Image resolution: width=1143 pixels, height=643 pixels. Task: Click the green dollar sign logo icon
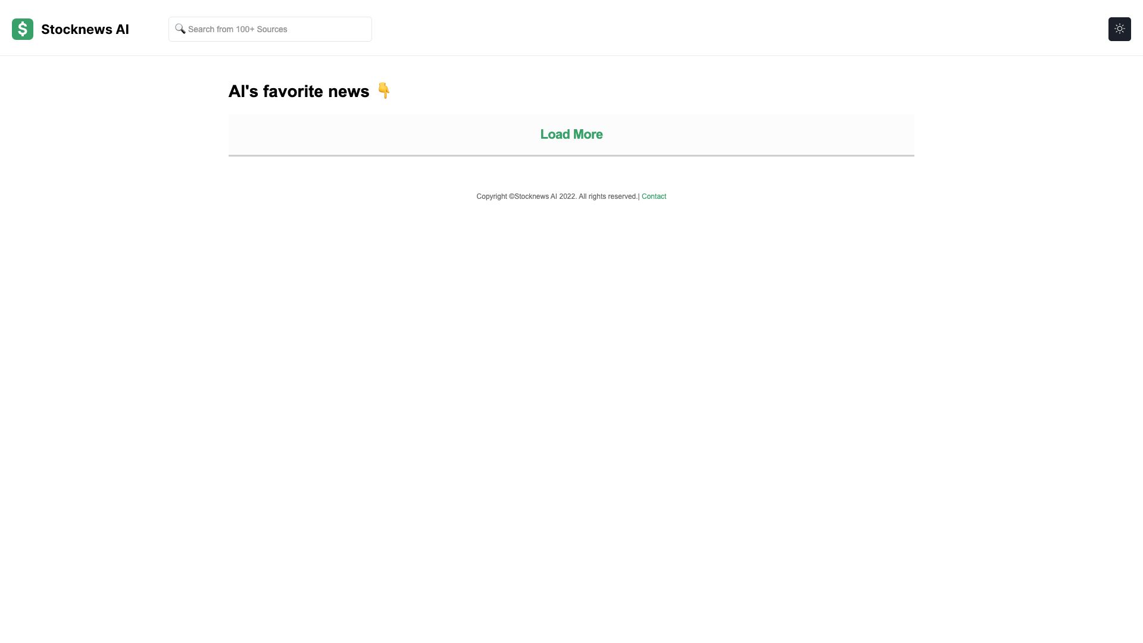click(23, 29)
